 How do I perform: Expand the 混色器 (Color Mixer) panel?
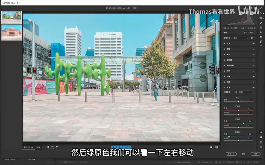[224, 60]
